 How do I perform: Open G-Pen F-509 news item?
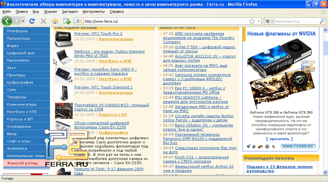click(199, 49)
